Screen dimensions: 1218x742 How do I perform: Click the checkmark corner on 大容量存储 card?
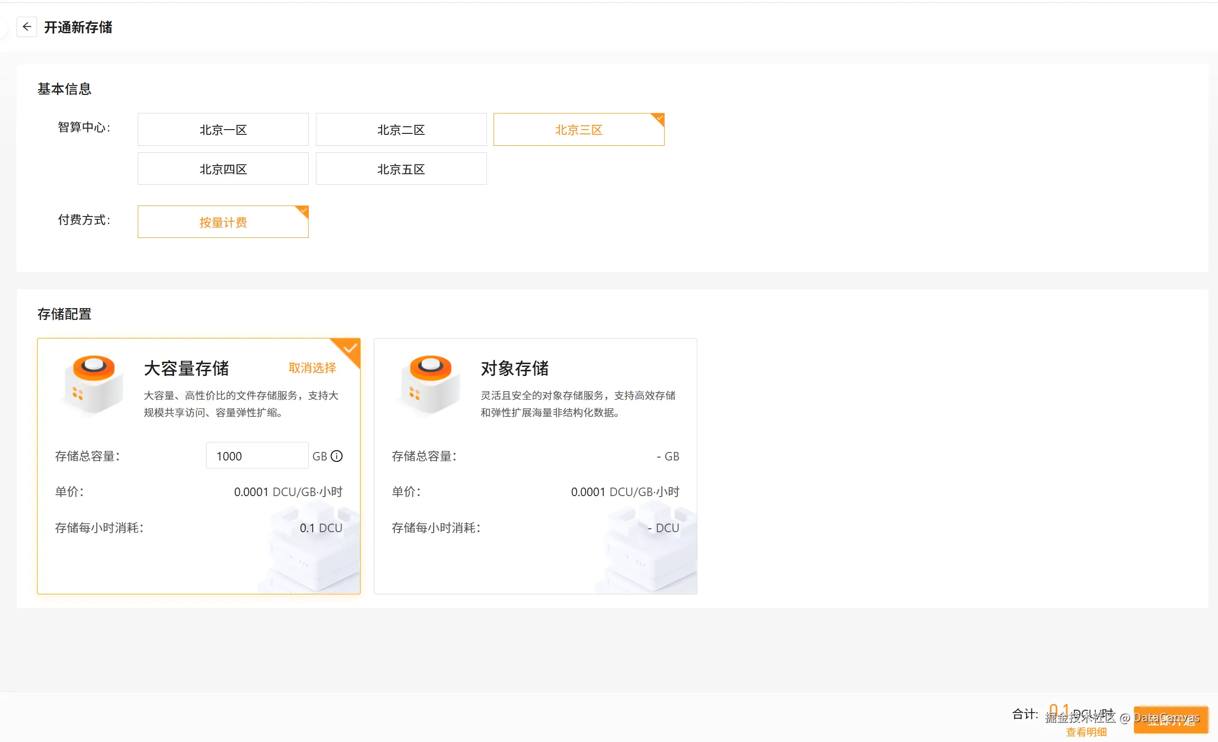click(x=351, y=348)
